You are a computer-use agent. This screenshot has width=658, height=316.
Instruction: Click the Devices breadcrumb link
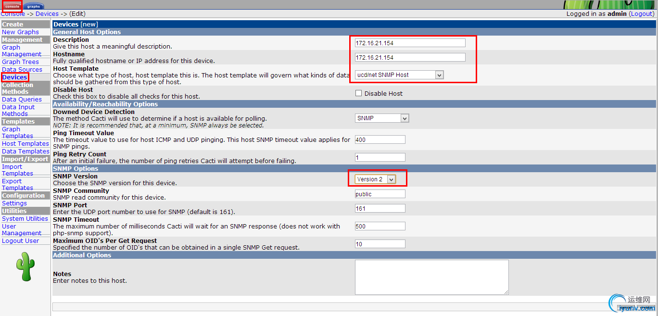click(47, 14)
